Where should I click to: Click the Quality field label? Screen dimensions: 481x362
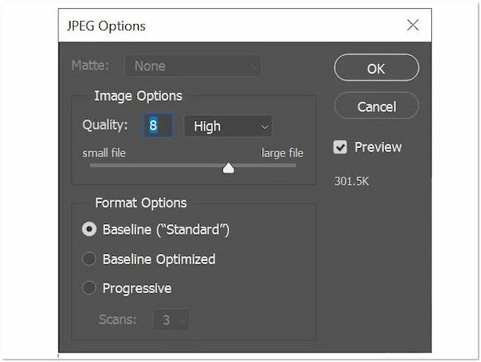(x=105, y=126)
